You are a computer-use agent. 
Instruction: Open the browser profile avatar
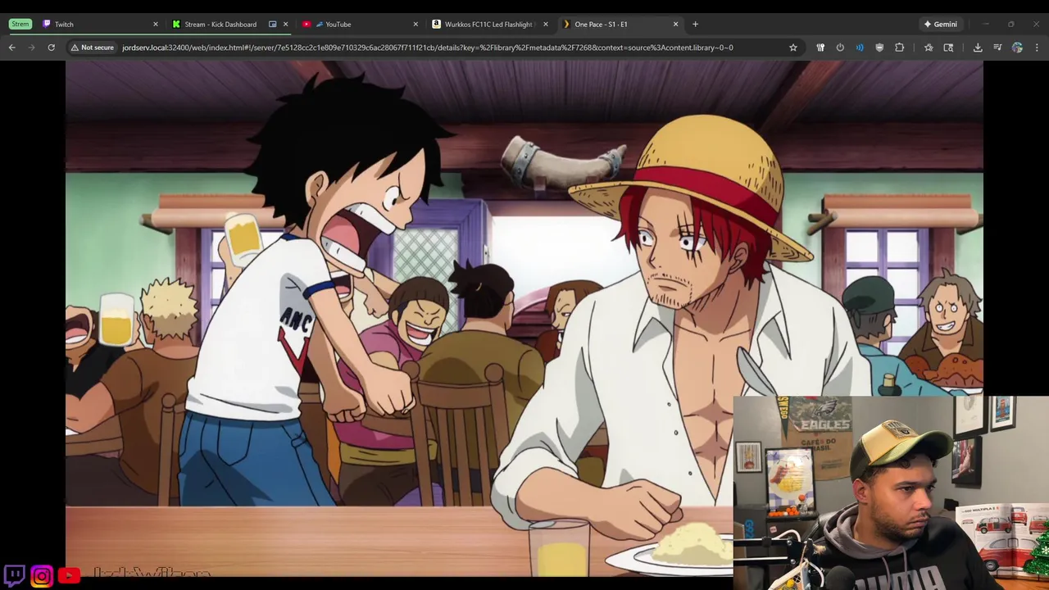pyautogui.click(x=1017, y=48)
